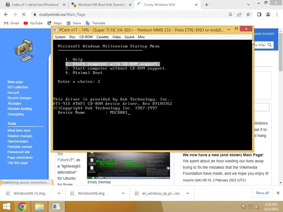
Task: Close the Index of dartz isos tab
Action: (64, 5)
